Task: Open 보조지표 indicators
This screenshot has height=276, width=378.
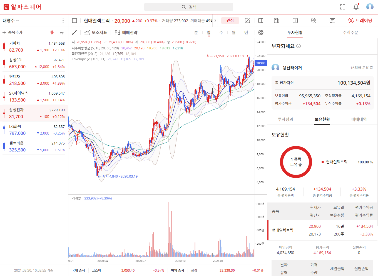Action: 96,32
